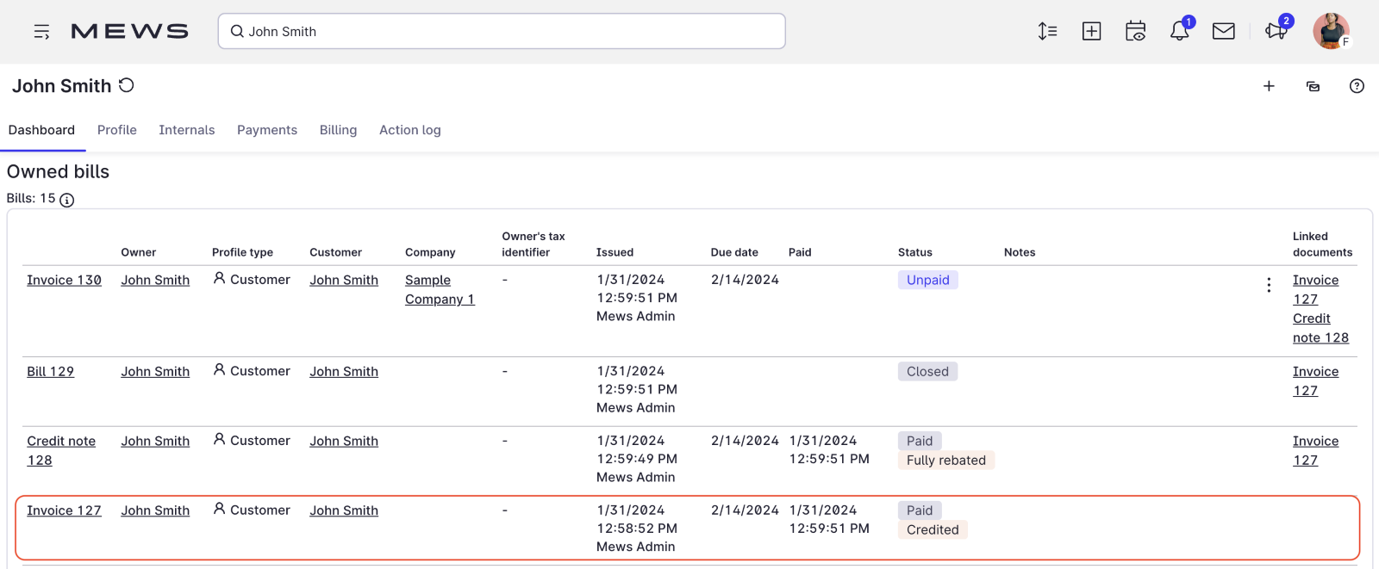1379x569 pixels.
Task: Click the help question mark icon
Action: [x=1357, y=86]
